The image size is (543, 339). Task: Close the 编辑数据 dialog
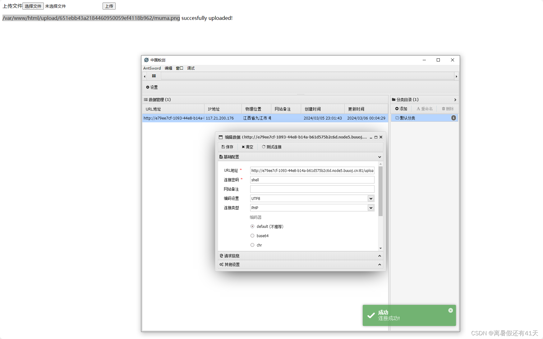pyautogui.click(x=381, y=137)
